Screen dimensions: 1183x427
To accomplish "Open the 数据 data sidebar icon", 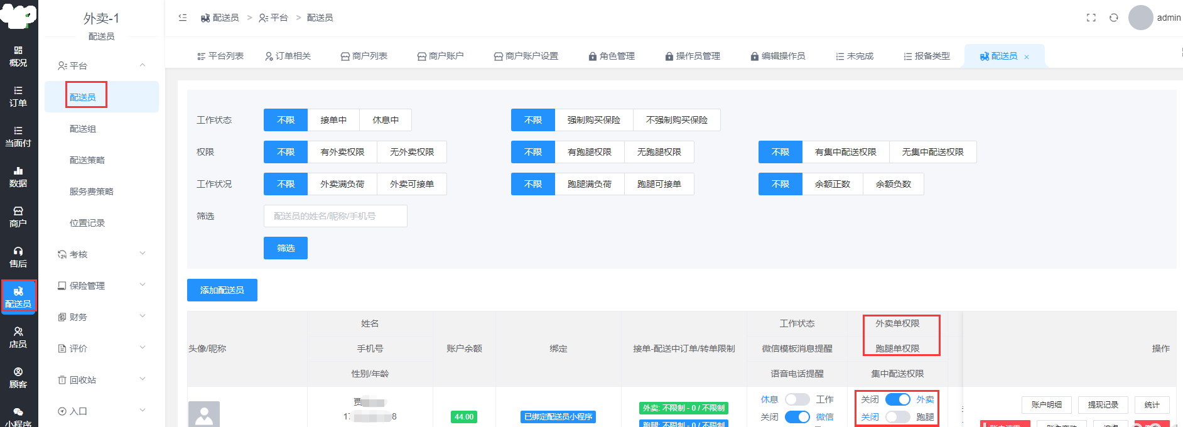I will point(18,176).
